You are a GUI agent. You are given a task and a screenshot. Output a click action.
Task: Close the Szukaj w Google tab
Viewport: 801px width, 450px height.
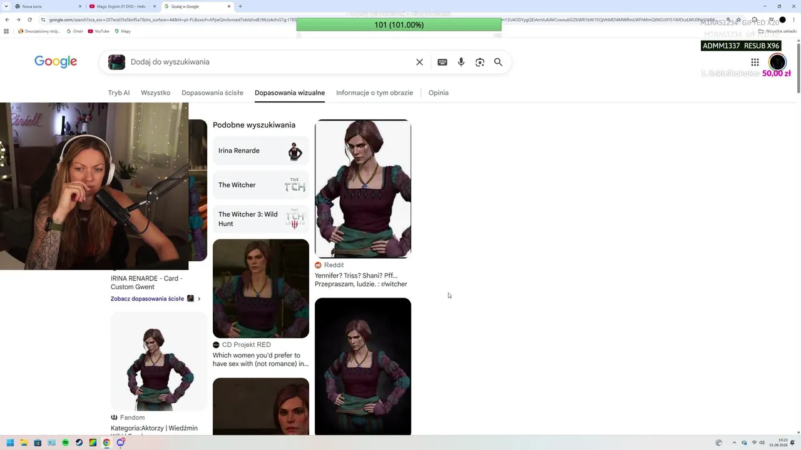(x=229, y=6)
